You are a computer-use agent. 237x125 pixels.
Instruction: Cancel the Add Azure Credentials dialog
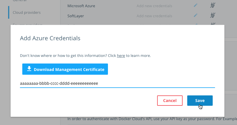tap(170, 101)
